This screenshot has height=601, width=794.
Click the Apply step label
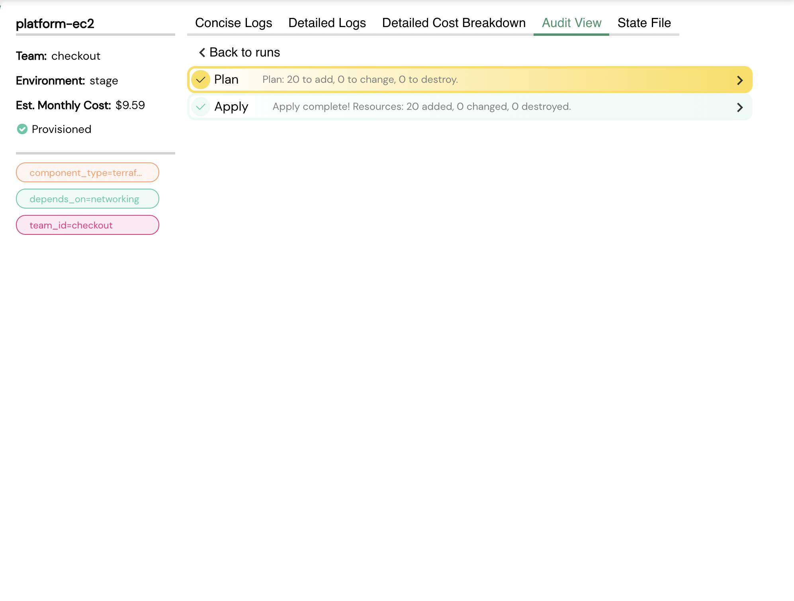click(231, 107)
